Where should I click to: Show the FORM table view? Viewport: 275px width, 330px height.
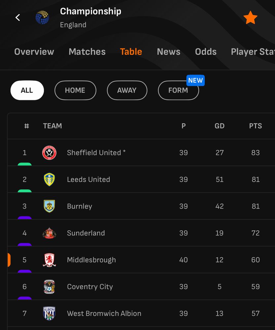(178, 90)
